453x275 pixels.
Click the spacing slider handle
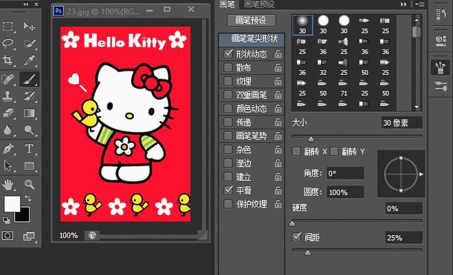[x=308, y=253]
